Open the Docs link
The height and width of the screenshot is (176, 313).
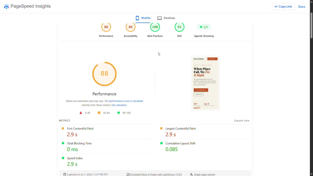302,7
